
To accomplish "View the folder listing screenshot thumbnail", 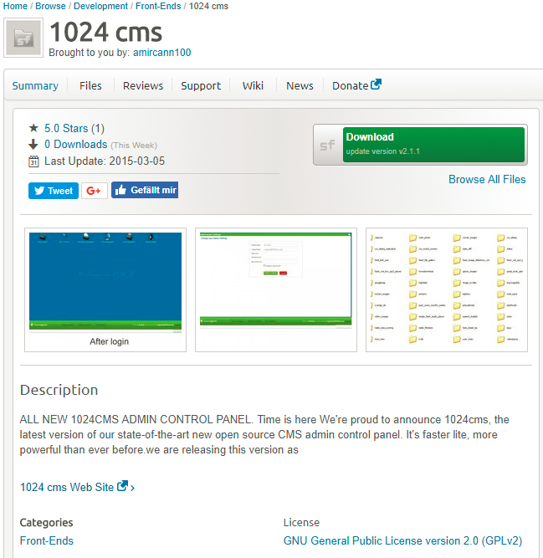I will pyautogui.click(x=447, y=289).
